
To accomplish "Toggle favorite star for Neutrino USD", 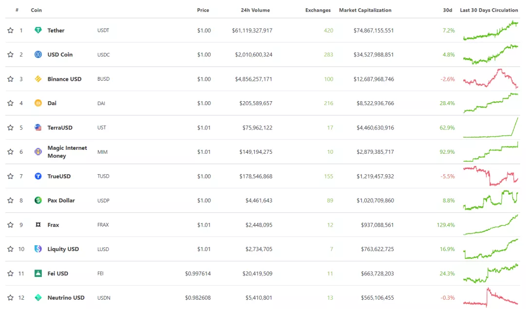I will click(10, 297).
